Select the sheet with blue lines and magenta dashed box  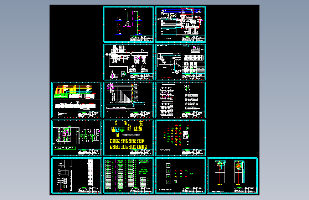click(x=129, y=25)
